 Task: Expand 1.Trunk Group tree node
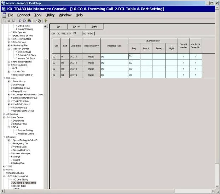click(x=8, y=81)
